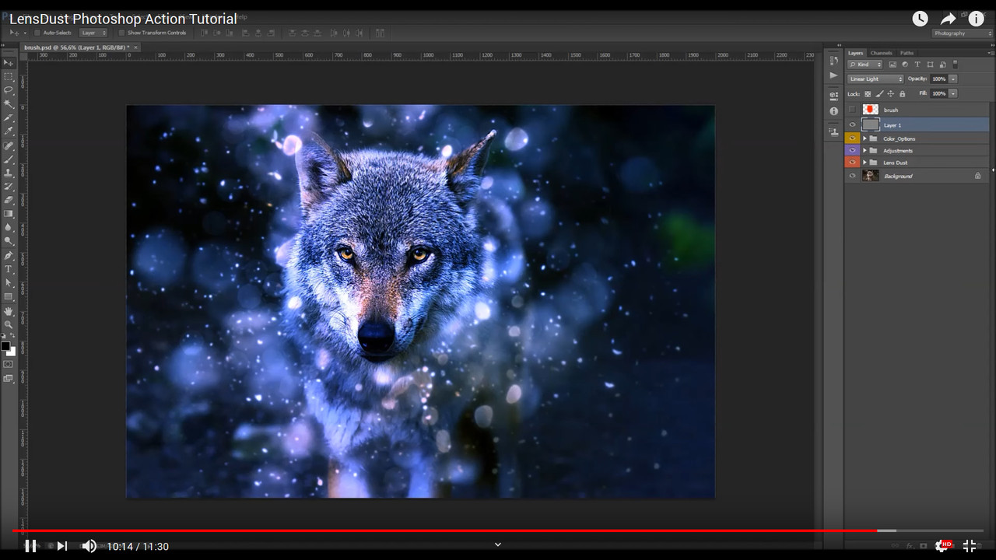
Task: Exit full screen mode
Action: coord(970,546)
